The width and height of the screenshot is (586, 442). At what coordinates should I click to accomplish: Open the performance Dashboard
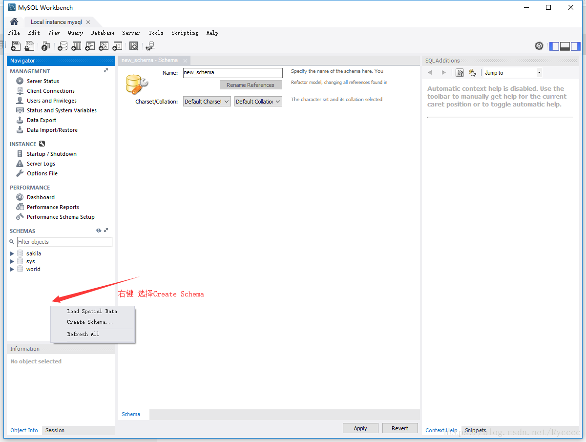[41, 197]
